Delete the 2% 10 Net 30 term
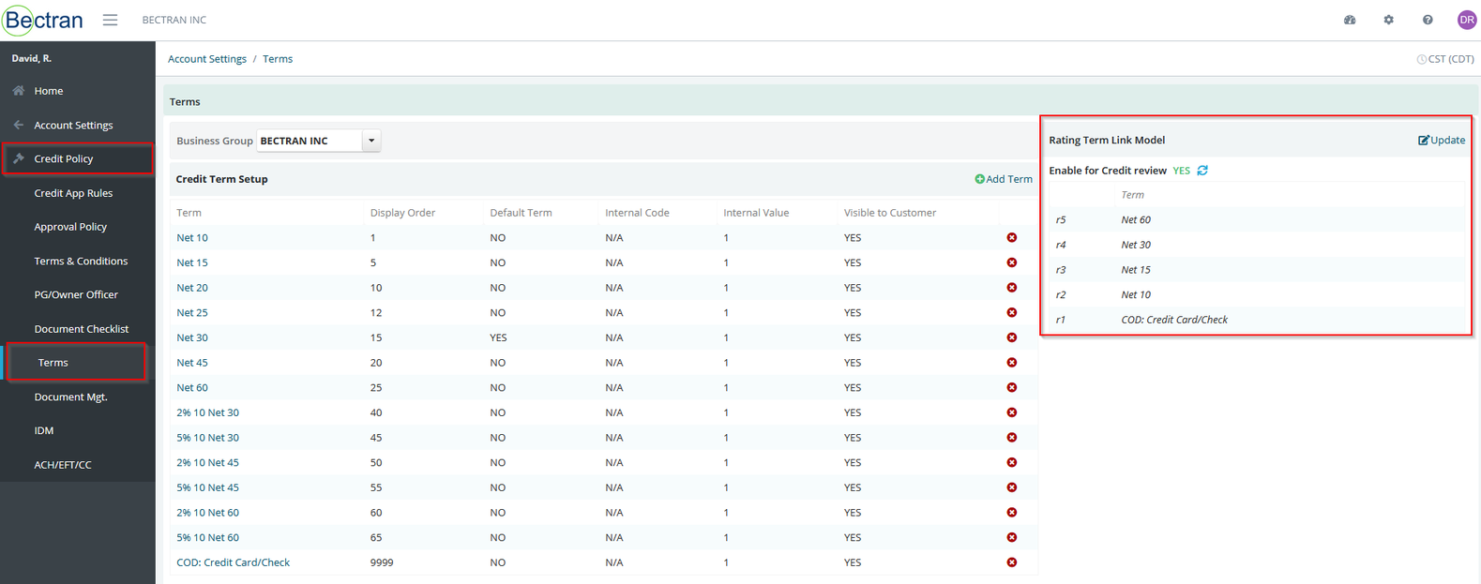This screenshot has height=584, width=1481. pyautogui.click(x=1012, y=412)
